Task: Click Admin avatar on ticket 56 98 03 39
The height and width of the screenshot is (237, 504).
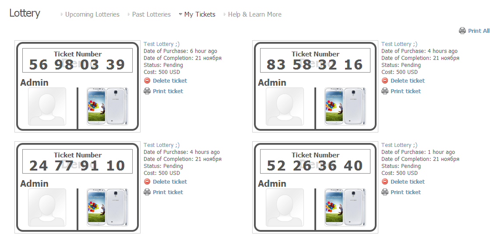Action: click(47, 106)
